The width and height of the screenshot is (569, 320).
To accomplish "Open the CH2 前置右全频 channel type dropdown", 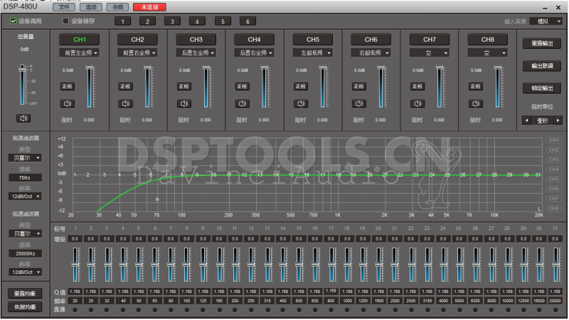I will (x=137, y=53).
